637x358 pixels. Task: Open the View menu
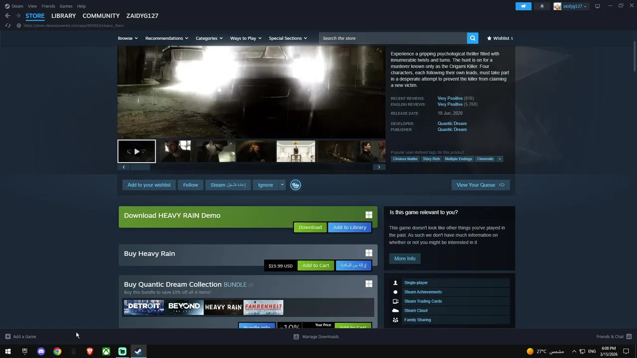click(x=32, y=6)
